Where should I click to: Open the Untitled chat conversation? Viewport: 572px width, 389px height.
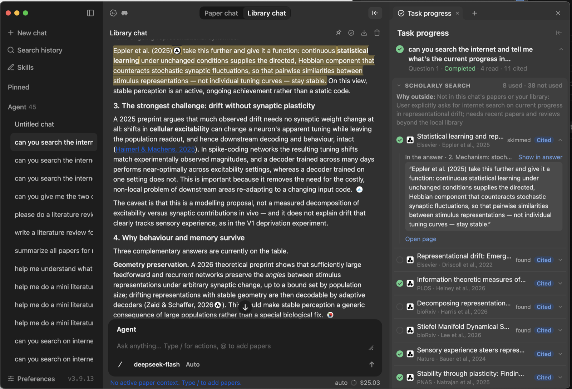54,124
